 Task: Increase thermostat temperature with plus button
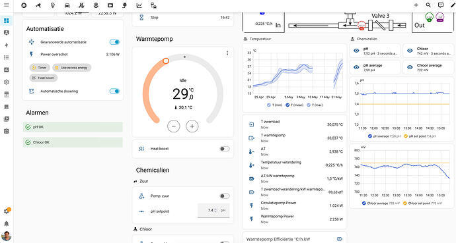192,126
